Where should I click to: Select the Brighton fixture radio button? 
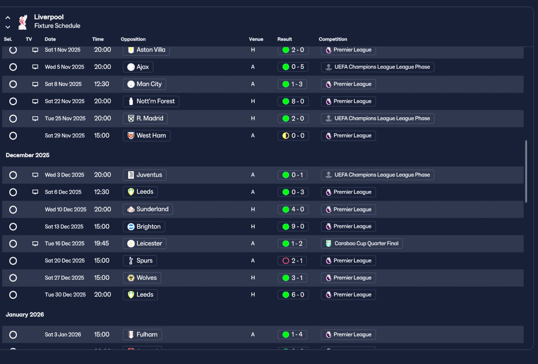[x=13, y=227]
